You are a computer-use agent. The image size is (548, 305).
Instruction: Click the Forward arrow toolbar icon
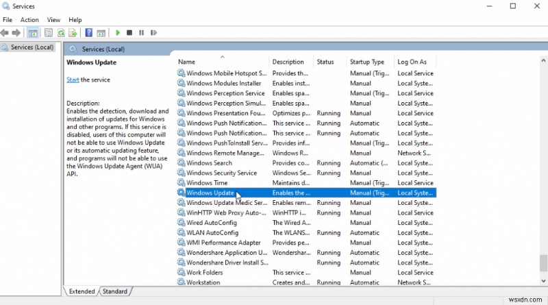(16, 33)
